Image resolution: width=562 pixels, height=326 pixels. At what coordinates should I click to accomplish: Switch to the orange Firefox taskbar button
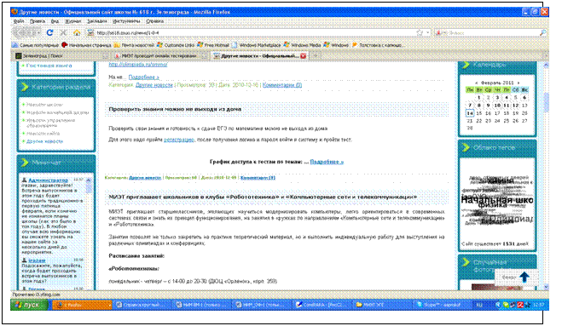(x=82, y=305)
